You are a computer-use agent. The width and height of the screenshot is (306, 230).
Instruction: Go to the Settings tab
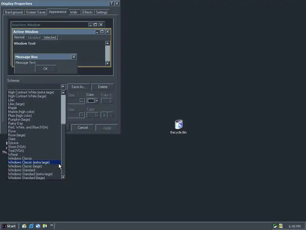point(102,12)
